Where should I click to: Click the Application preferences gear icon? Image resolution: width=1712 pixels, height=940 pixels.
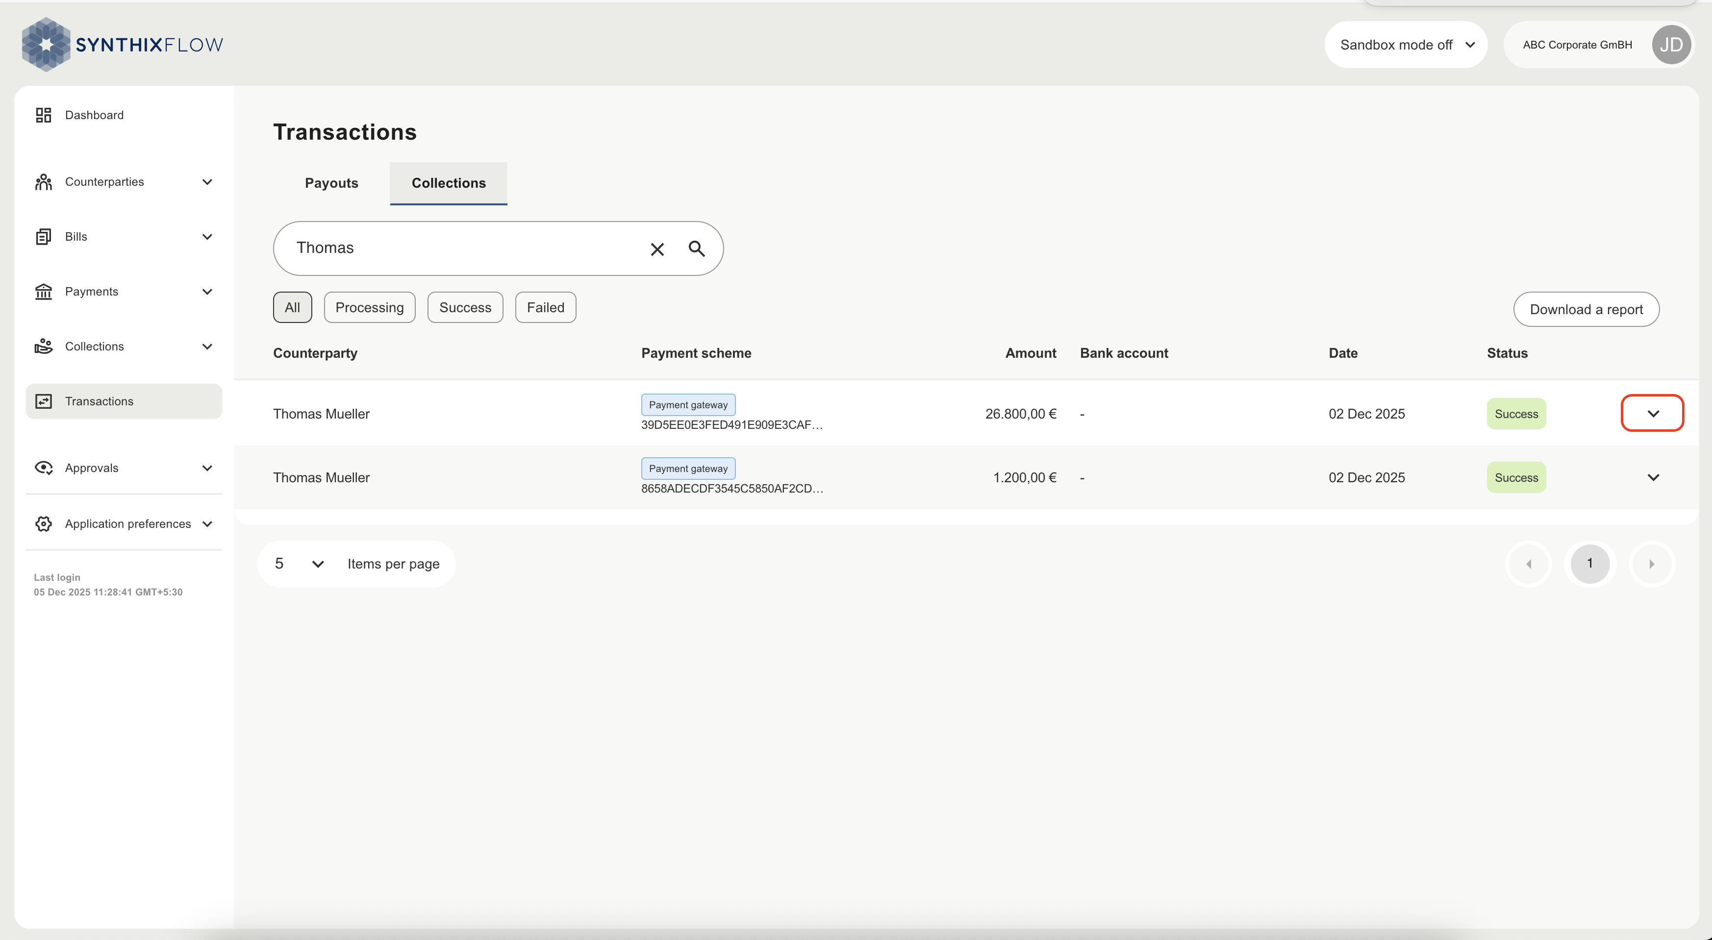[x=43, y=523]
